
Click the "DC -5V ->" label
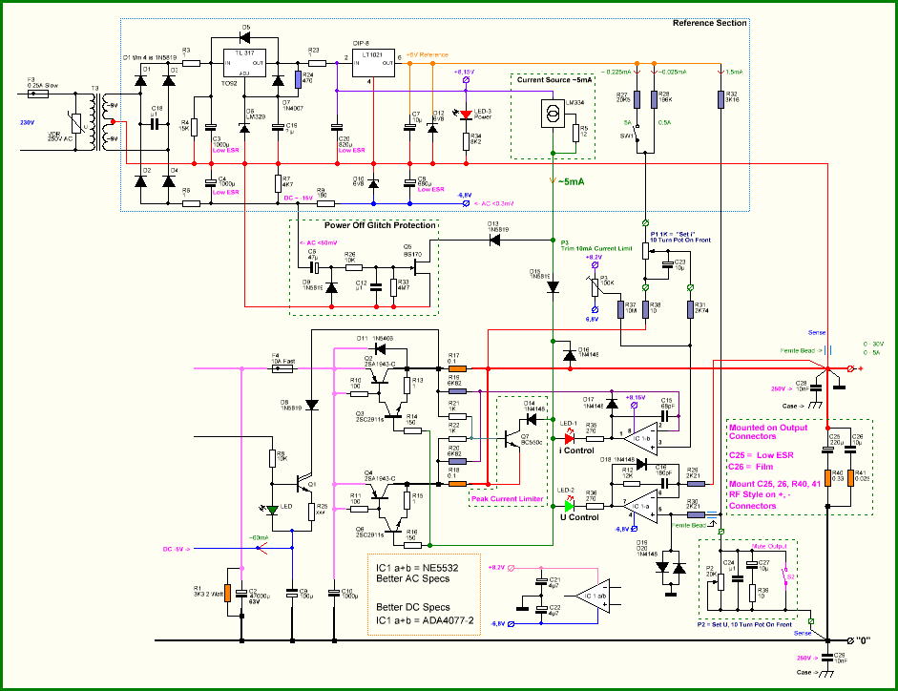pyautogui.click(x=177, y=549)
